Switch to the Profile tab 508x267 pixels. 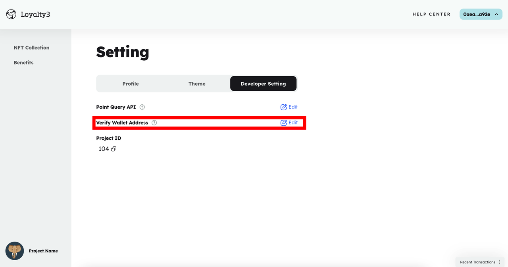coord(131,84)
